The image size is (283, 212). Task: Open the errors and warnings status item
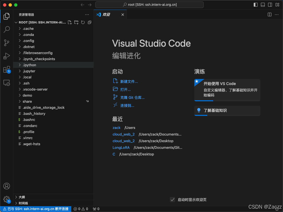81,209
